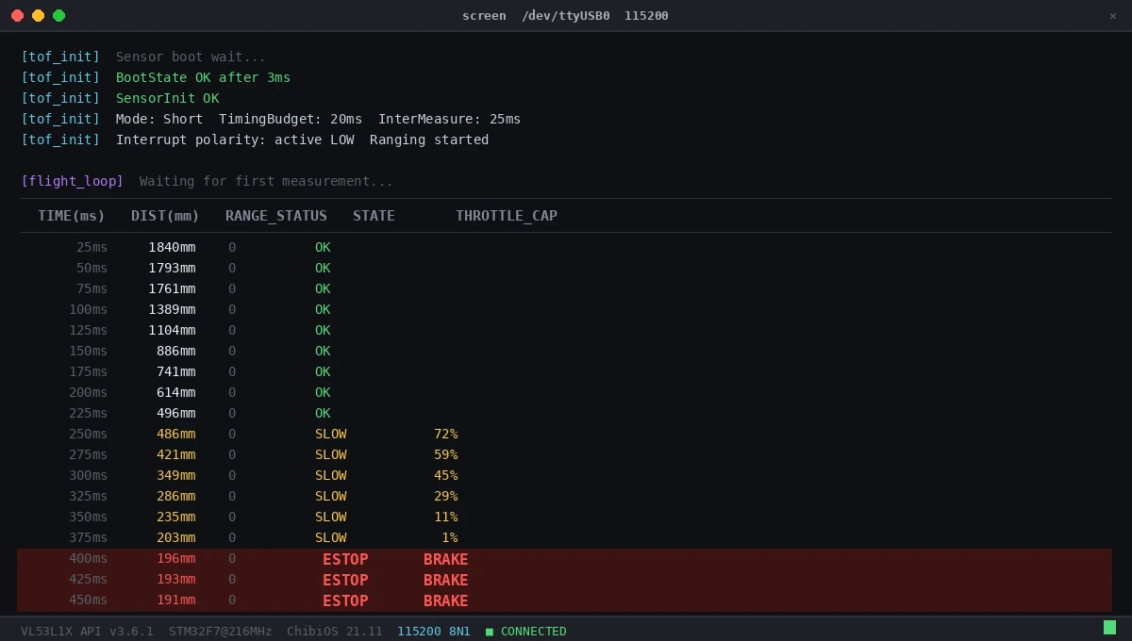Click the TIME(ms) column header
The width and height of the screenshot is (1132, 641).
pos(71,215)
